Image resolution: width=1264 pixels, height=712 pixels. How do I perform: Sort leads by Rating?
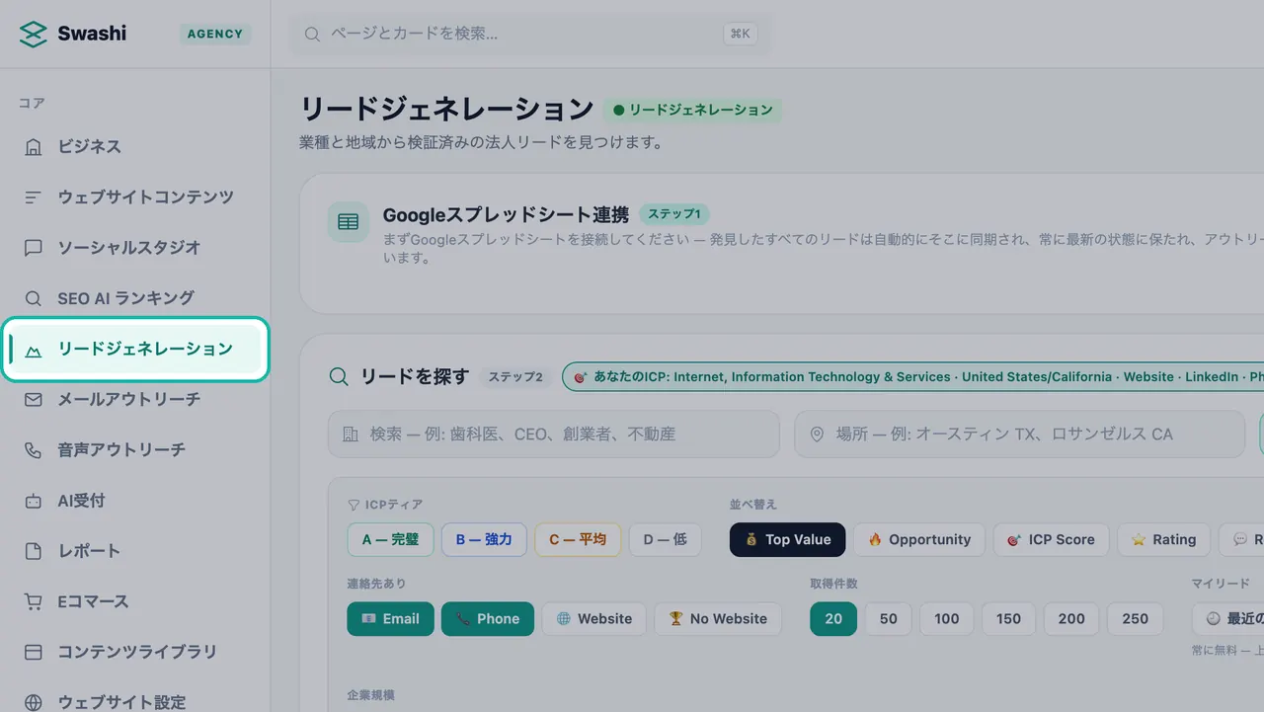1164,539
